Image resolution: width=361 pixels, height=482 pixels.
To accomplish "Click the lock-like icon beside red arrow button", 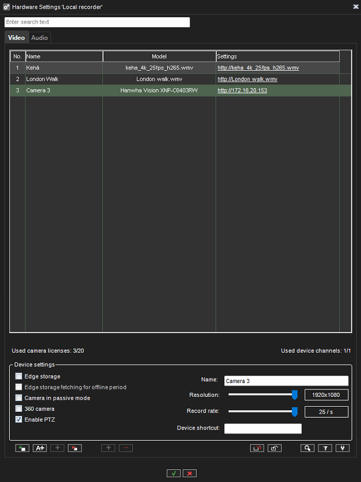I will coord(274,448).
